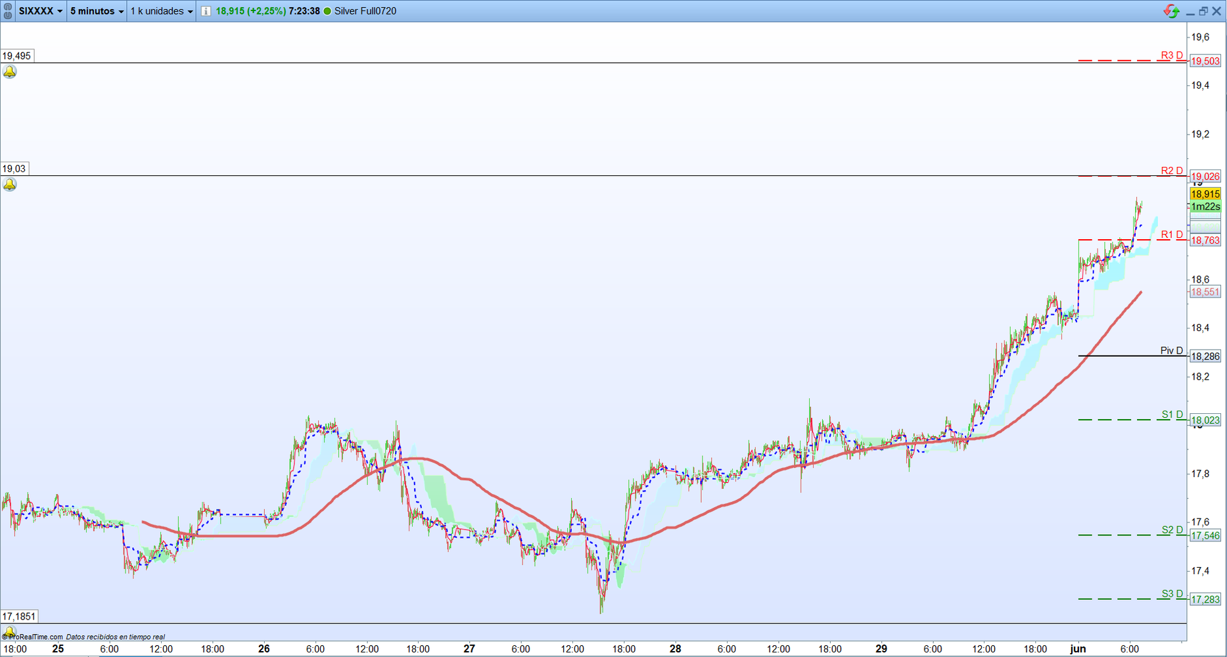
Task: Click the 19,6 price scale value
Action: [x=1201, y=37]
